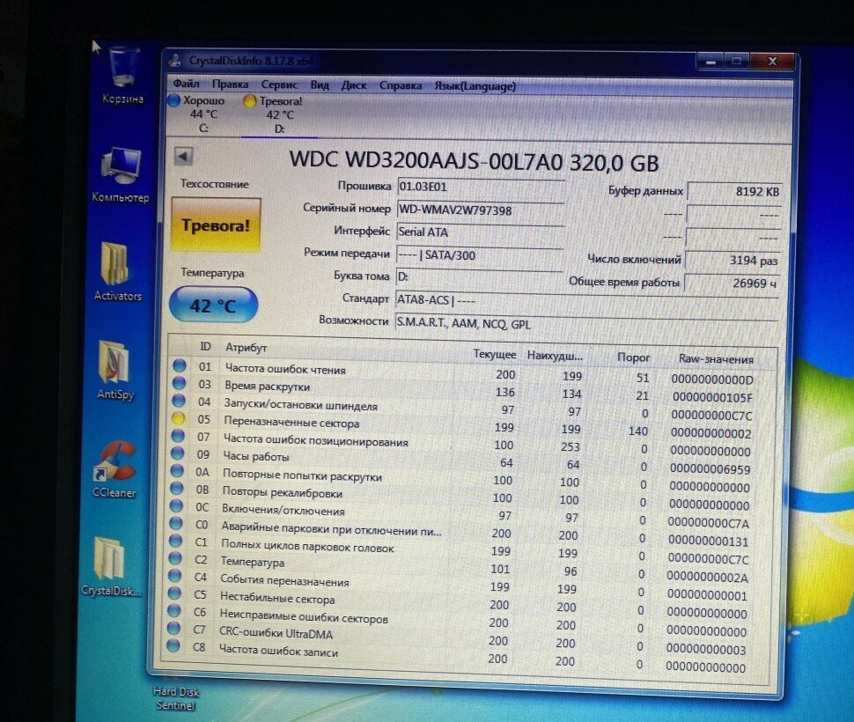
Task: Open the Справка menu
Action: pos(401,85)
